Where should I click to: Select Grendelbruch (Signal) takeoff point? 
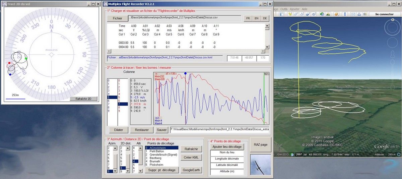(x=162, y=155)
